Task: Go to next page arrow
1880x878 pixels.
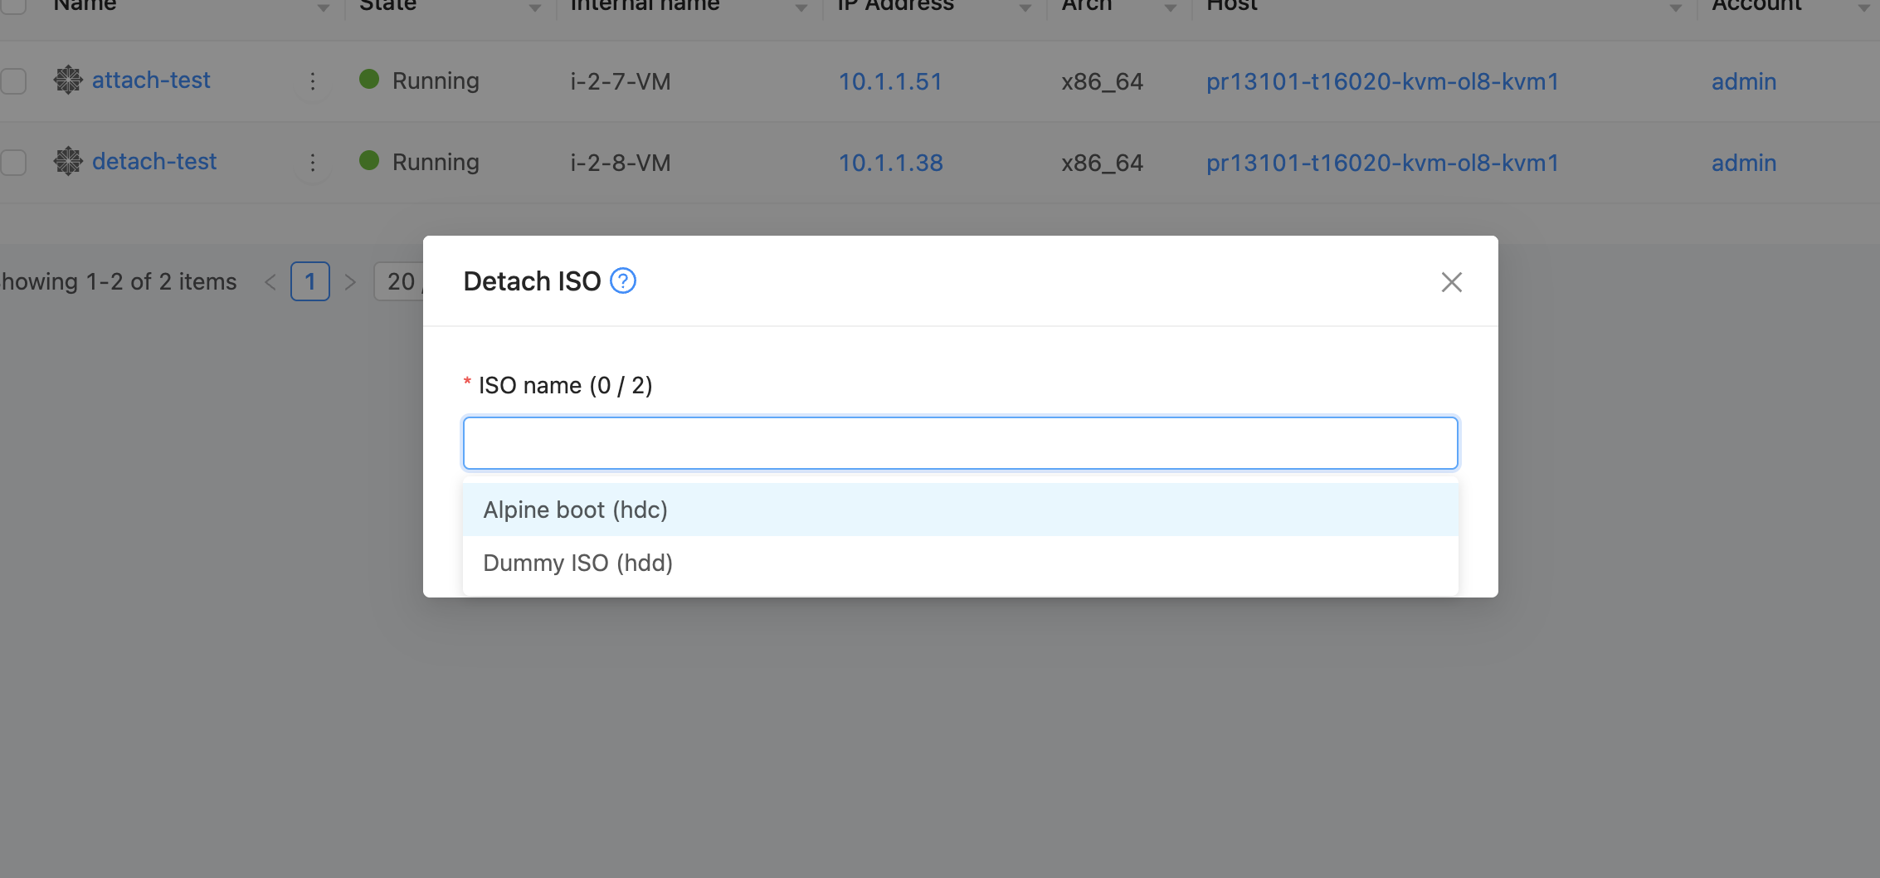Action: pos(350,282)
